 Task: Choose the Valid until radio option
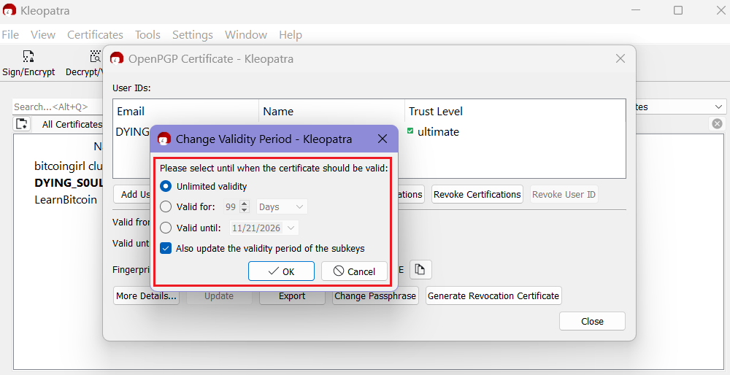point(165,228)
